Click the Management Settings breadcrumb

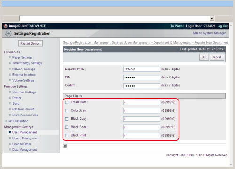(108, 43)
